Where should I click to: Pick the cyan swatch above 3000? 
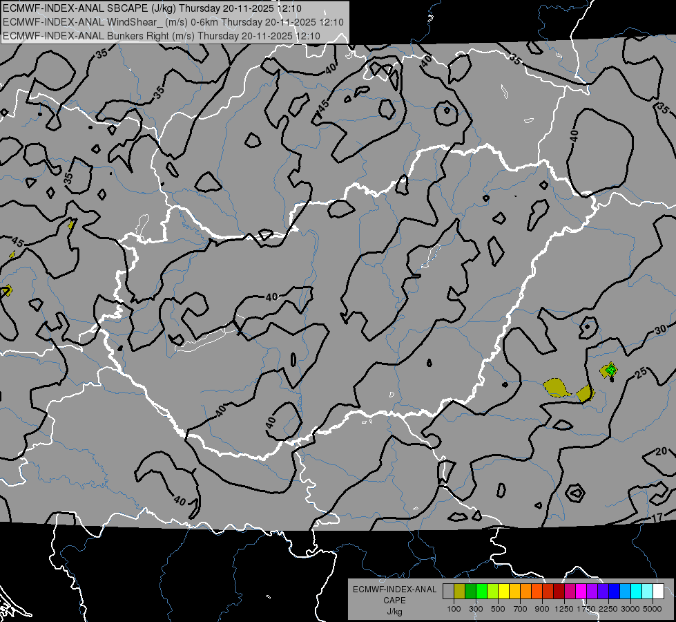pyautogui.click(x=637, y=592)
